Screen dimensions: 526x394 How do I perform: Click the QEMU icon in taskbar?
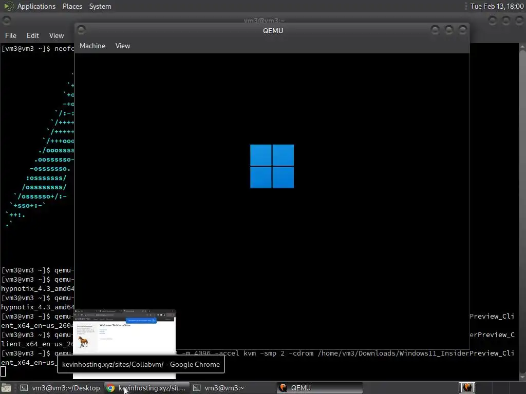coord(283,388)
